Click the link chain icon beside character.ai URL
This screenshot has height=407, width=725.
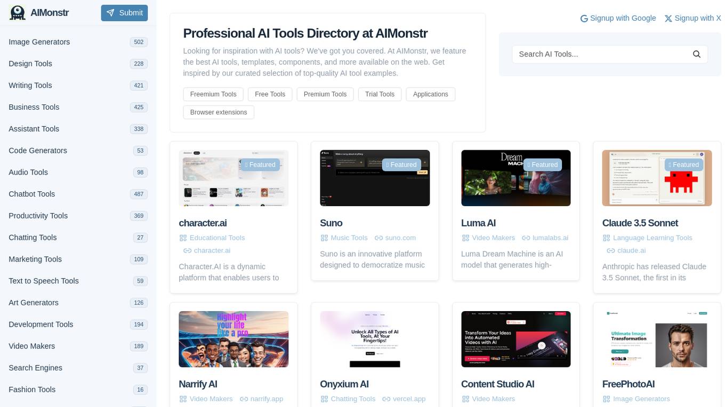coord(187,251)
